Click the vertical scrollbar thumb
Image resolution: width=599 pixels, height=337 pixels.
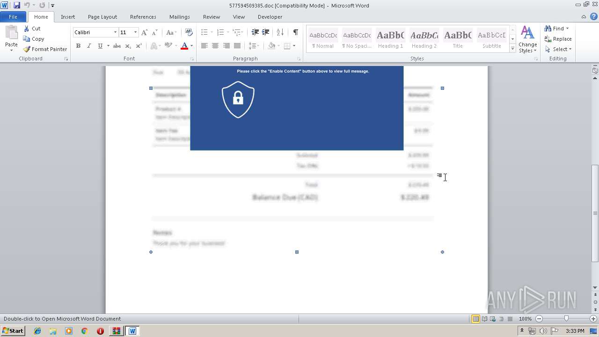[595, 213]
